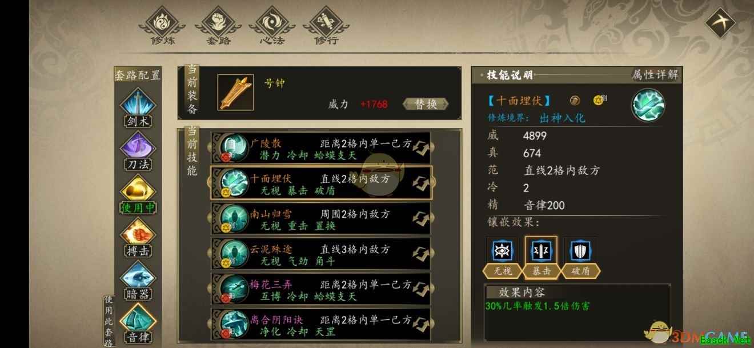This screenshot has height=348, width=754.
Task: Select the 心法 yin-yang icon
Action: [x=272, y=22]
